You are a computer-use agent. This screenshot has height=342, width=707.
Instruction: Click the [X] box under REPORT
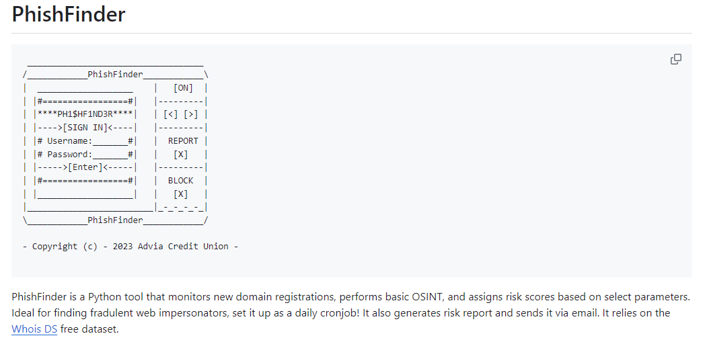[x=180, y=154]
